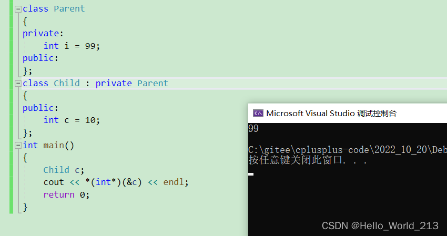Click the debug console window icon
447x236 pixels.
point(258,114)
